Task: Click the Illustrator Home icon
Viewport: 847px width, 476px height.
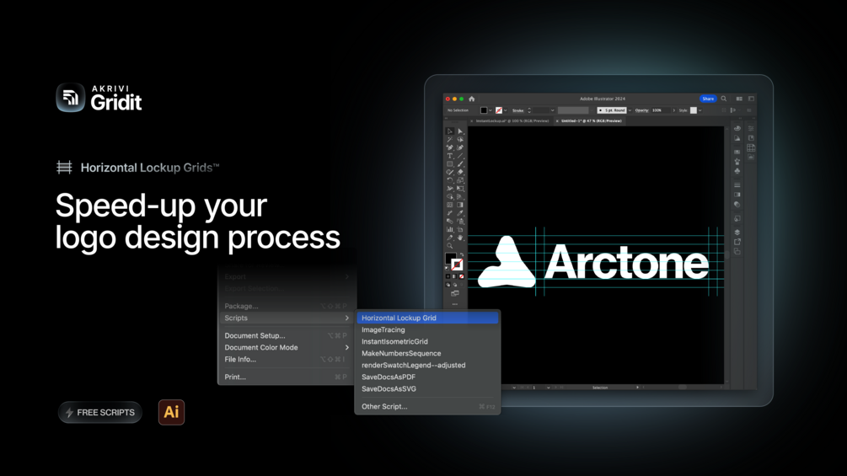Action: click(x=472, y=99)
